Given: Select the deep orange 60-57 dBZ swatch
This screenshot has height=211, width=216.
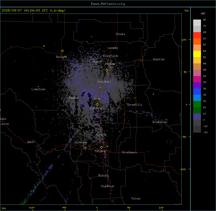Looking at the screenshot, I should 197,41.
